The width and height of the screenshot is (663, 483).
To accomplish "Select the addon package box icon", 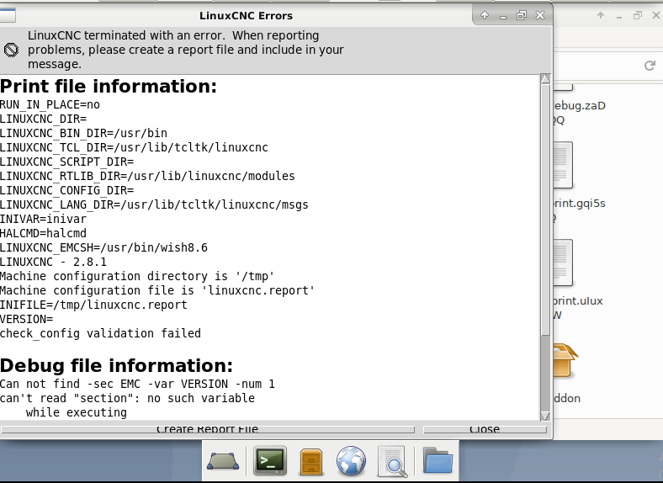I will (565, 360).
